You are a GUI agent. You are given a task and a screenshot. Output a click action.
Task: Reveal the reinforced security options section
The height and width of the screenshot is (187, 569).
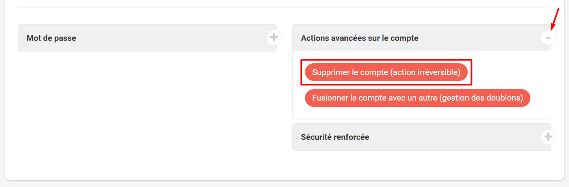click(548, 137)
